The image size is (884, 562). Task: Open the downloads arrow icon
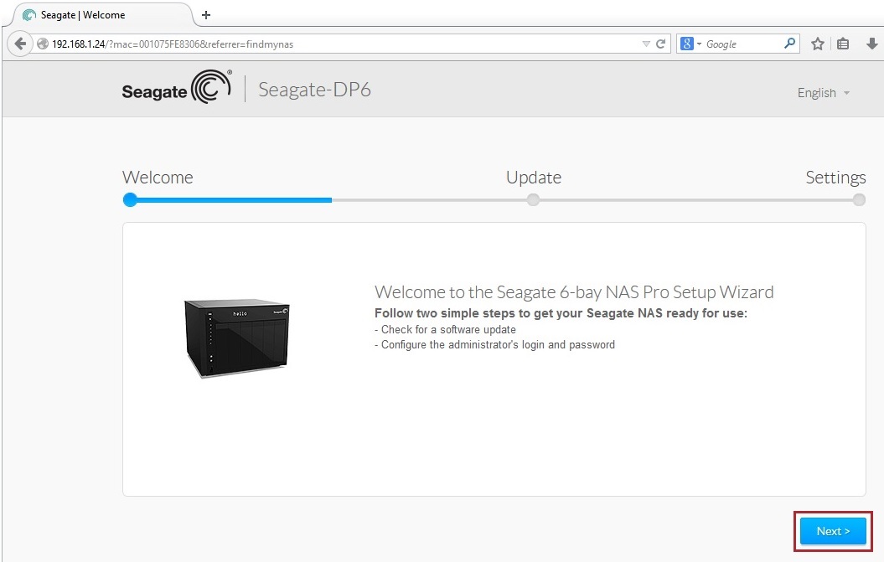[x=871, y=44]
